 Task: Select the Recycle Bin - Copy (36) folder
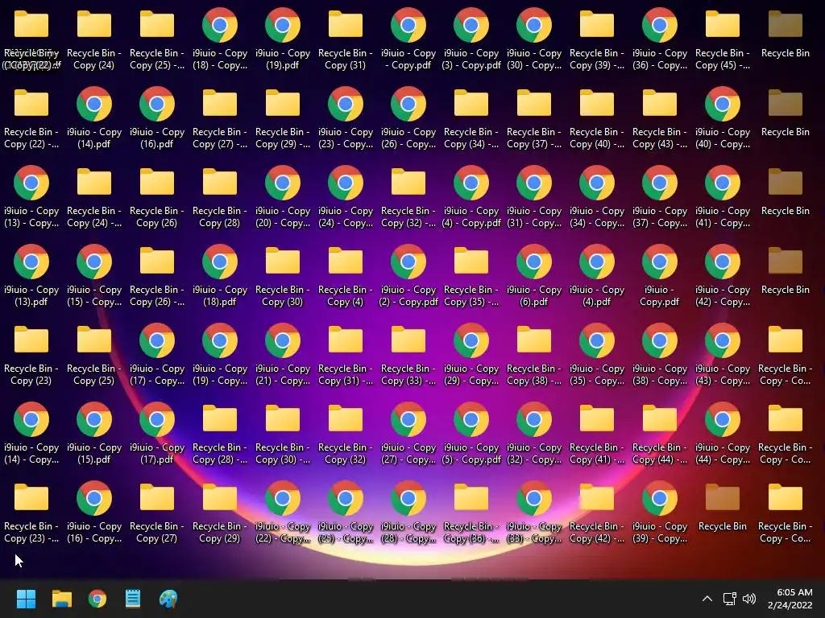pyautogui.click(x=471, y=513)
